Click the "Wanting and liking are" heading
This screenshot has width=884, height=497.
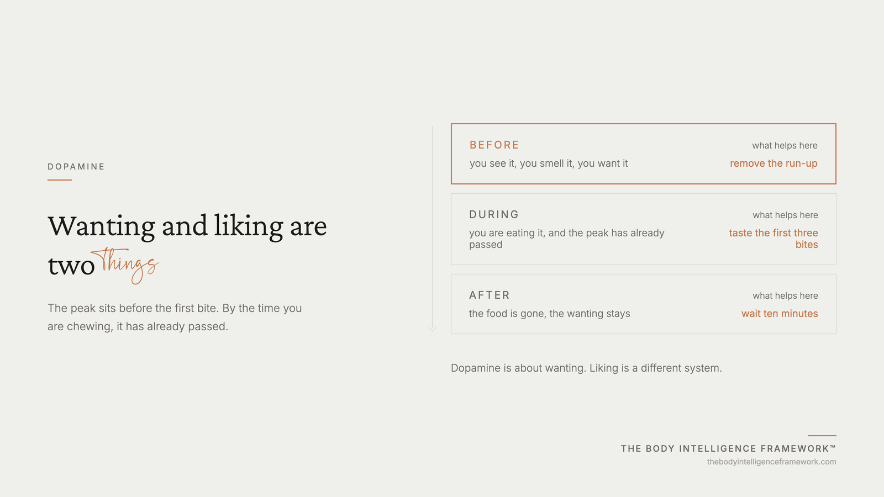(187, 226)
